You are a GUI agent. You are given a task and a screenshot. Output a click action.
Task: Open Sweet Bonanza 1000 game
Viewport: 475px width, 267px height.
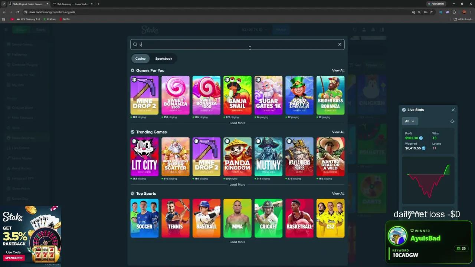206,95
